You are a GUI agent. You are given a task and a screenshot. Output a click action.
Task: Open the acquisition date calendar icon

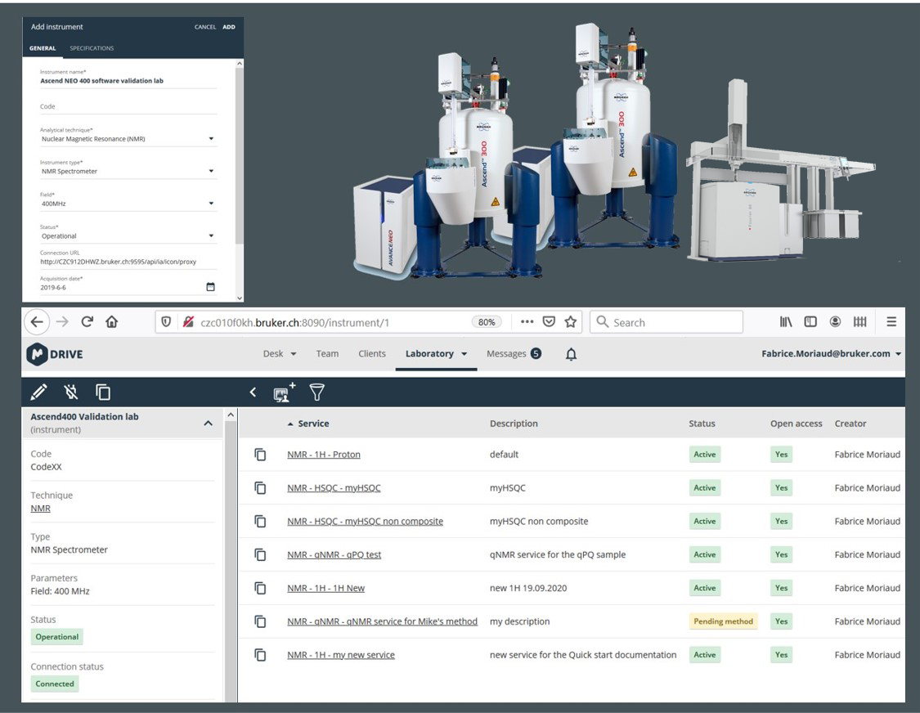[211, 287]
